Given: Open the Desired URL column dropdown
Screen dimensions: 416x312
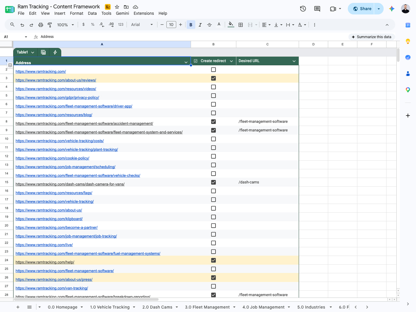Looking at the screenshot, I should (294, 61).
